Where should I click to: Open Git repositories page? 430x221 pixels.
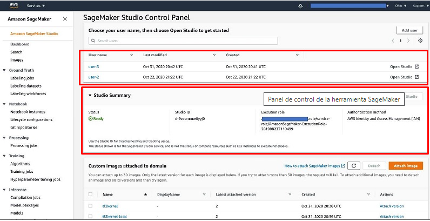24,128
